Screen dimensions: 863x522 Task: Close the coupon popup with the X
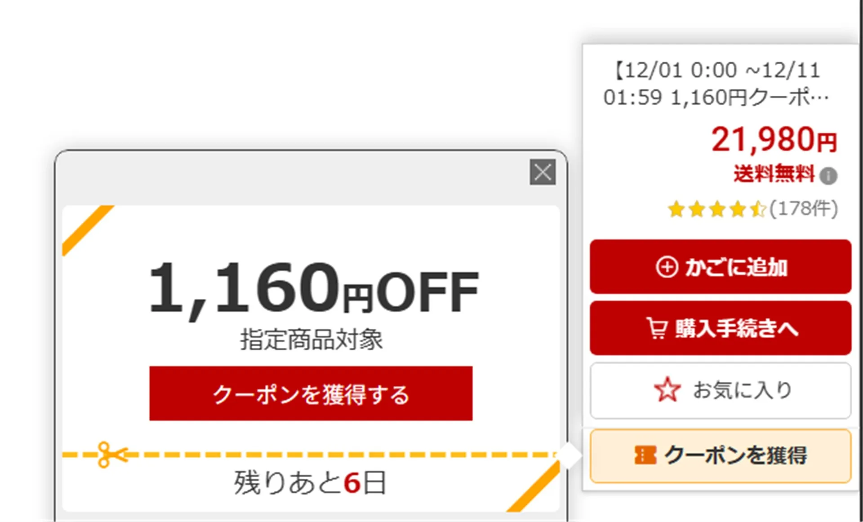click(x=543, y=172)
